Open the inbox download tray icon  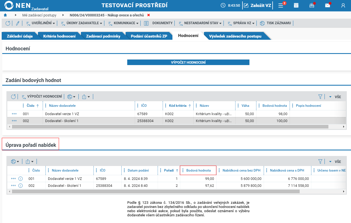(312, 5)
